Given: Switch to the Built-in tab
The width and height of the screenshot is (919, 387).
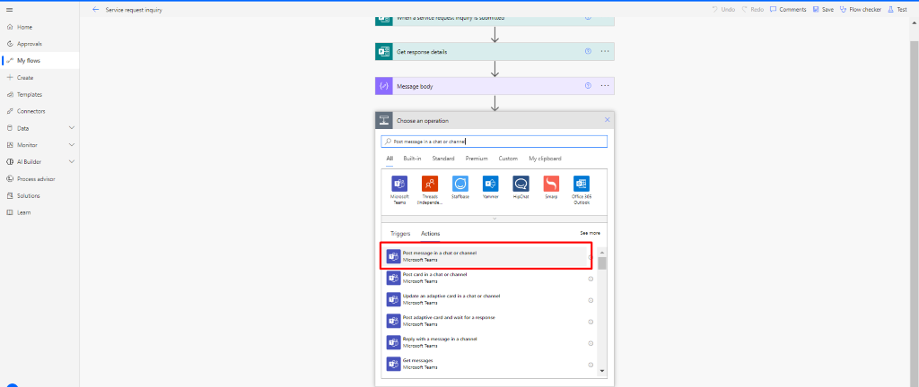Looking at the screenshot, I should pos(412,159).
